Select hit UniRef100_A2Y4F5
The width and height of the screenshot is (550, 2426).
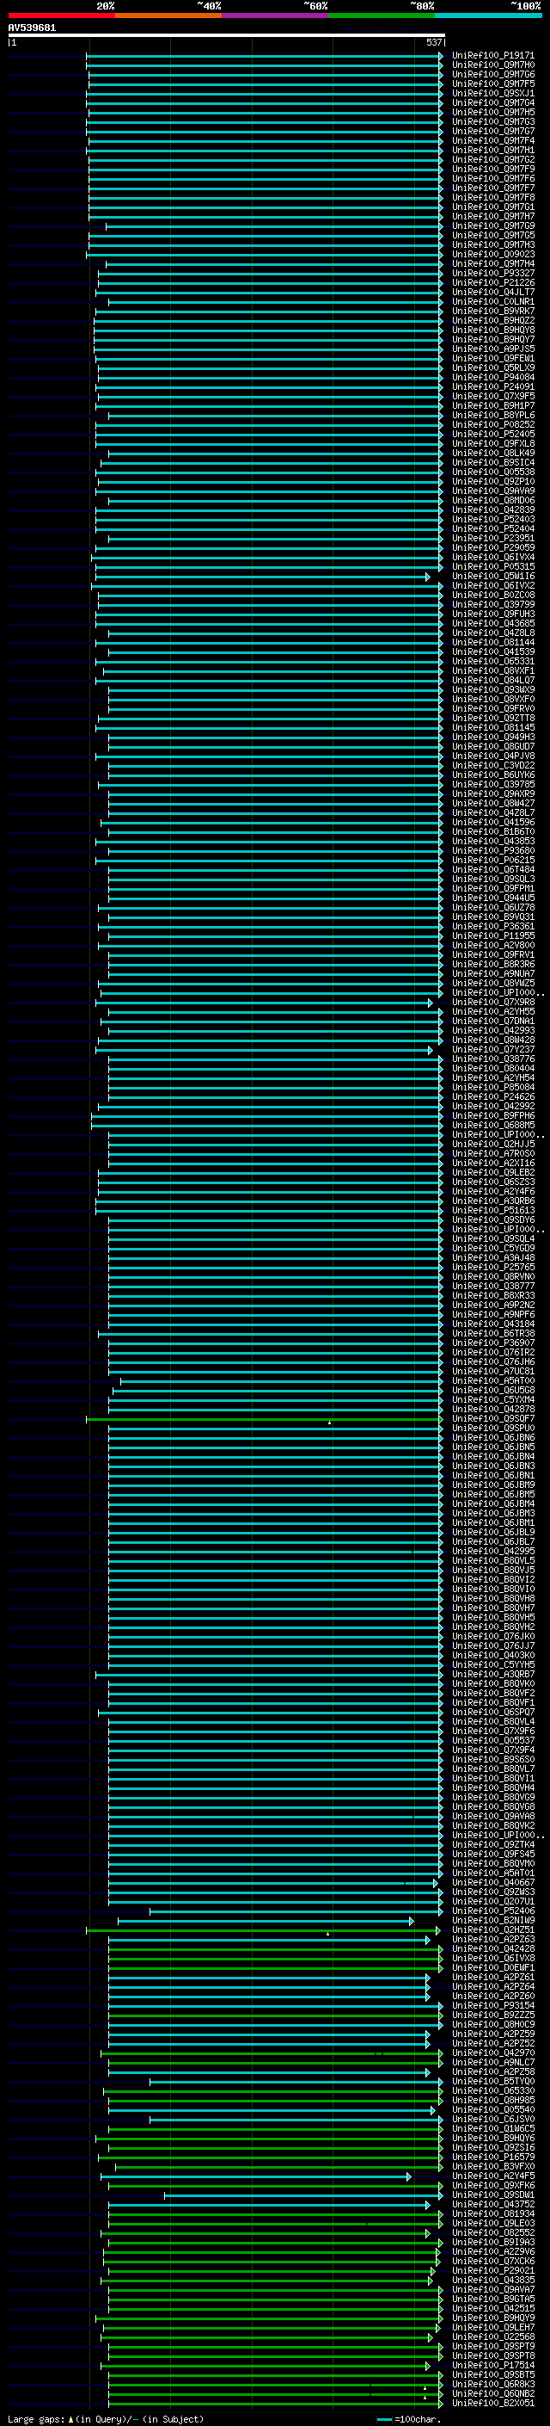[493, 2176]
